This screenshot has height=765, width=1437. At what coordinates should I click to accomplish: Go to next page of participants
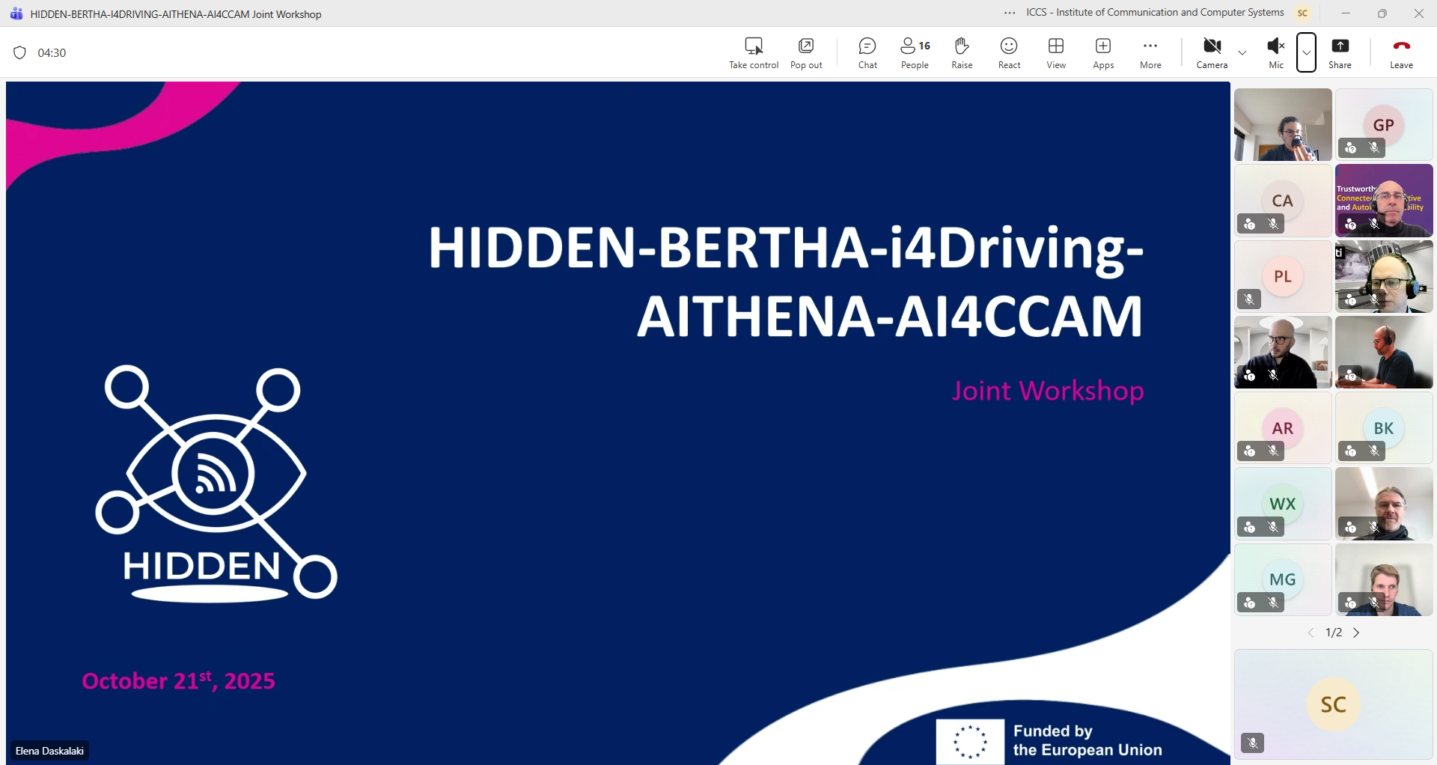[x=1356, y=633]
